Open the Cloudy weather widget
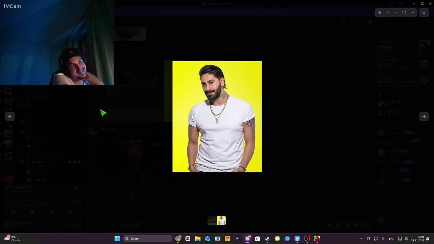This screenshot has height=244, width=434. click(13, 239)
